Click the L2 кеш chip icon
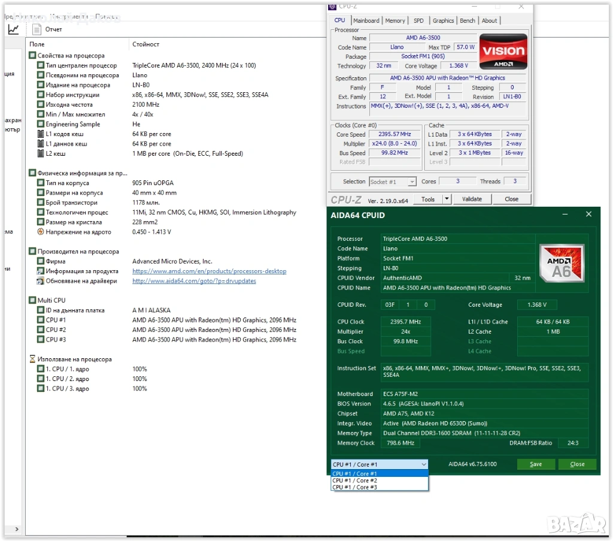Viewport: 613px width, 541px height. pyautogui.click(x=41, y=154)
